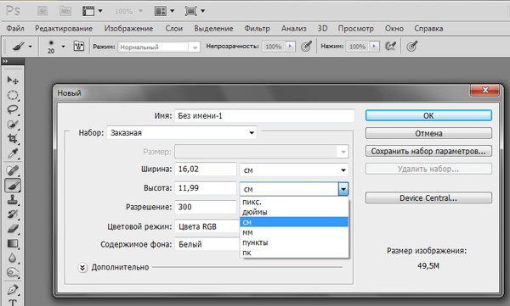The width and height of the screenshot is (510, 306).
Task: Select the Crop tool
Action: (13, 139)
